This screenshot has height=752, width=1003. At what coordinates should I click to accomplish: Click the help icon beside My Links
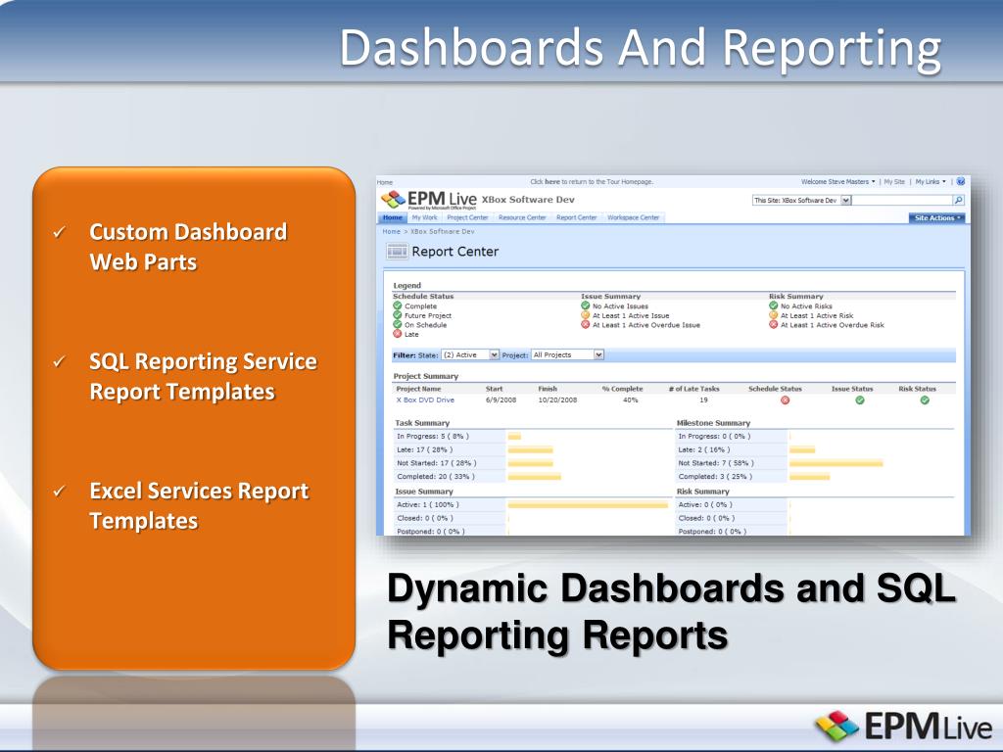[x=960, y=181]
